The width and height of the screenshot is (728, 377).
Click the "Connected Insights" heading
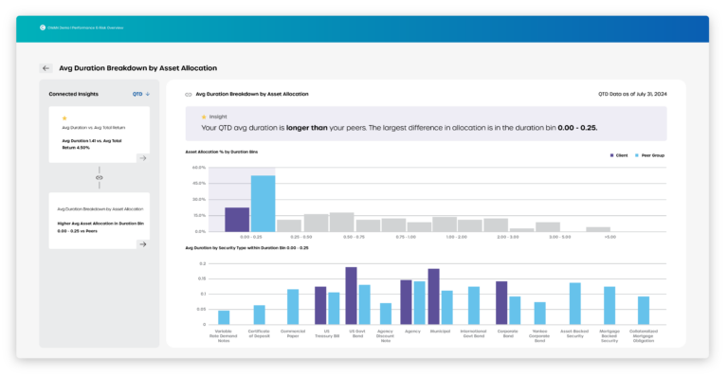pos(74,94)
